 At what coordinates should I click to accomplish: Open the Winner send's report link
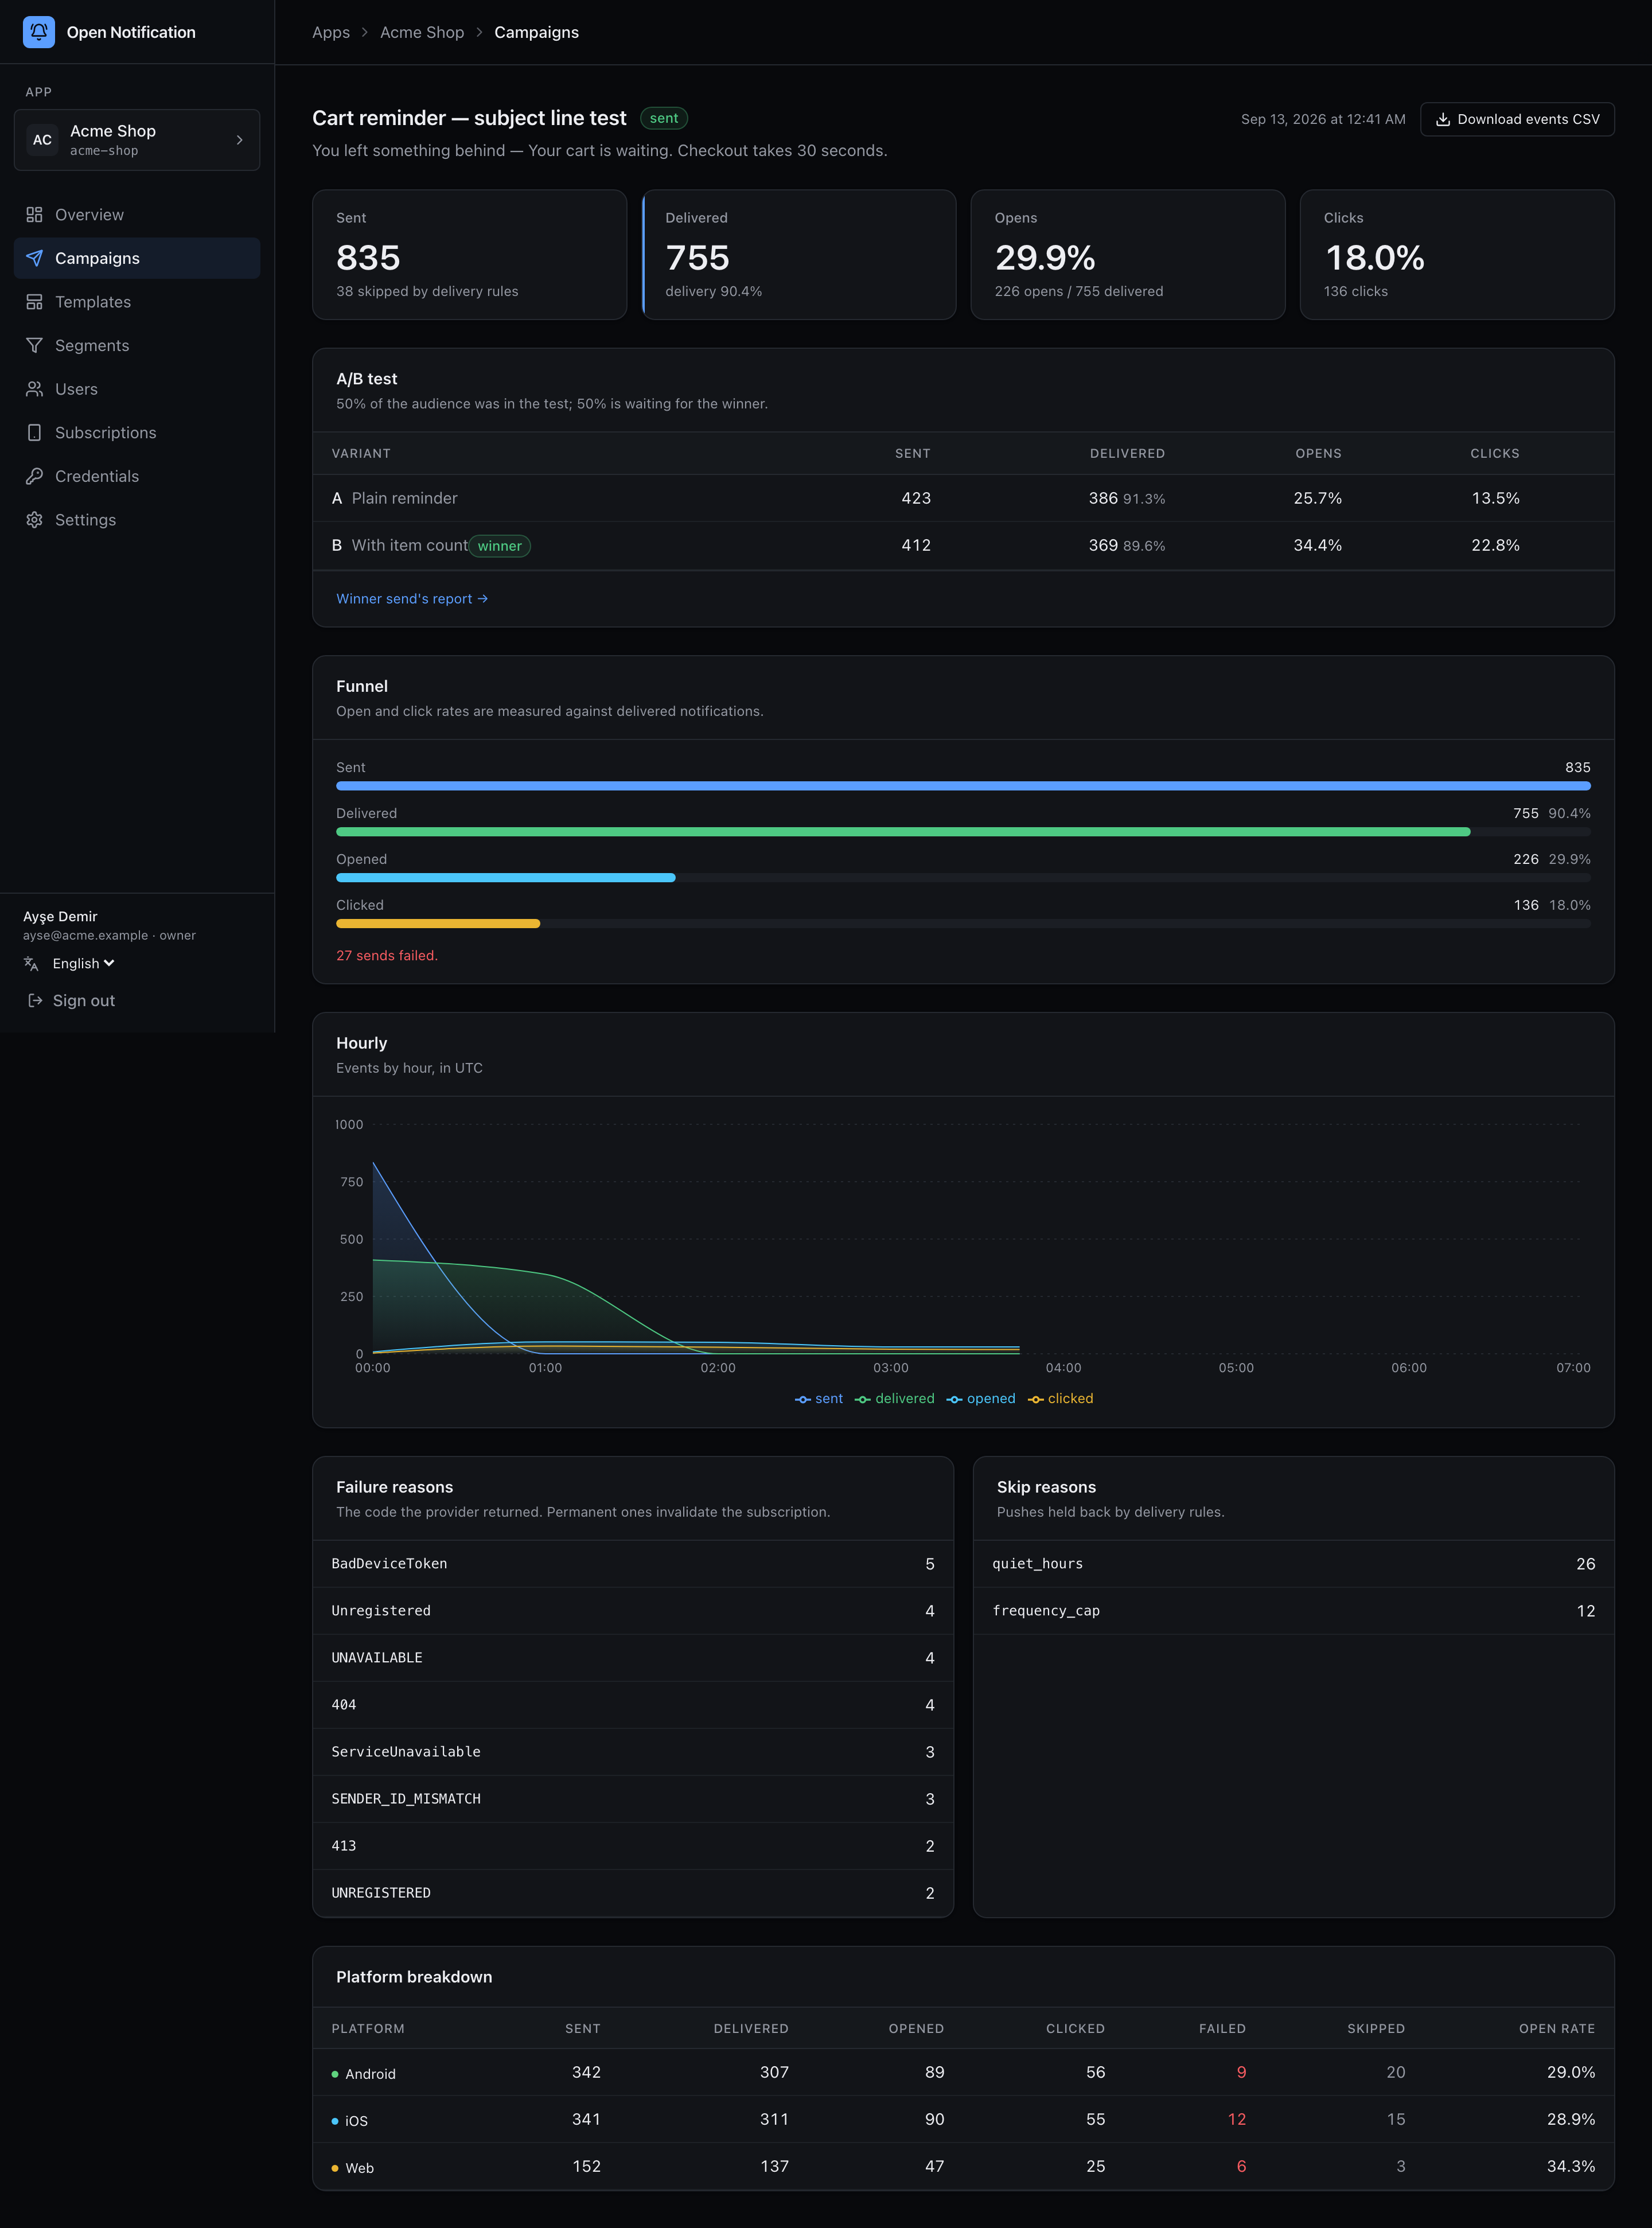point(412,599)
